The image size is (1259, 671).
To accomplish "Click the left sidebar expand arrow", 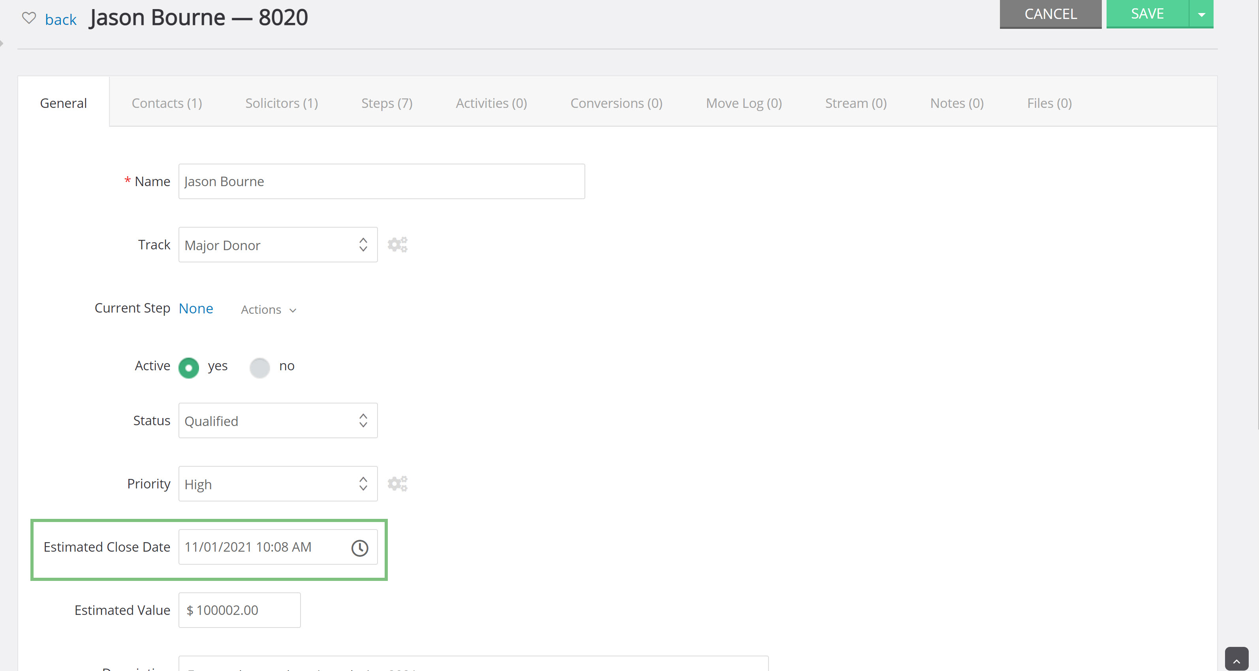I will click(2, 43).
